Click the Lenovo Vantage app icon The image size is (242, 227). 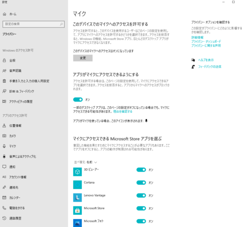click(78, 197)
